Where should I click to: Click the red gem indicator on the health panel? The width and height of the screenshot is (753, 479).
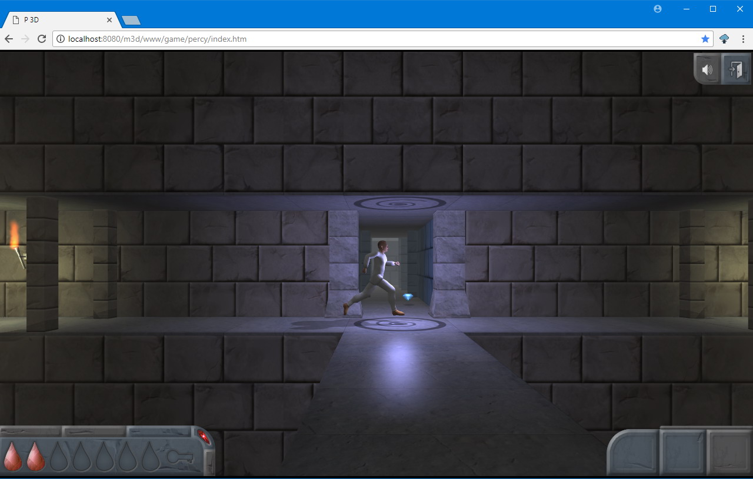pyautogui.click(x=203, y=436)
